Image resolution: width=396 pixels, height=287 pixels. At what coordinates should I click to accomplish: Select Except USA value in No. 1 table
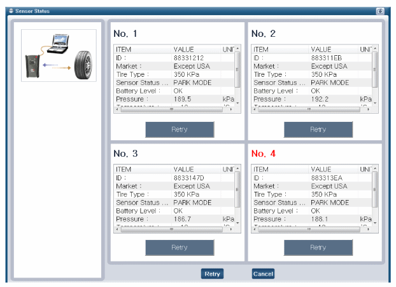(x=192, y=66)
